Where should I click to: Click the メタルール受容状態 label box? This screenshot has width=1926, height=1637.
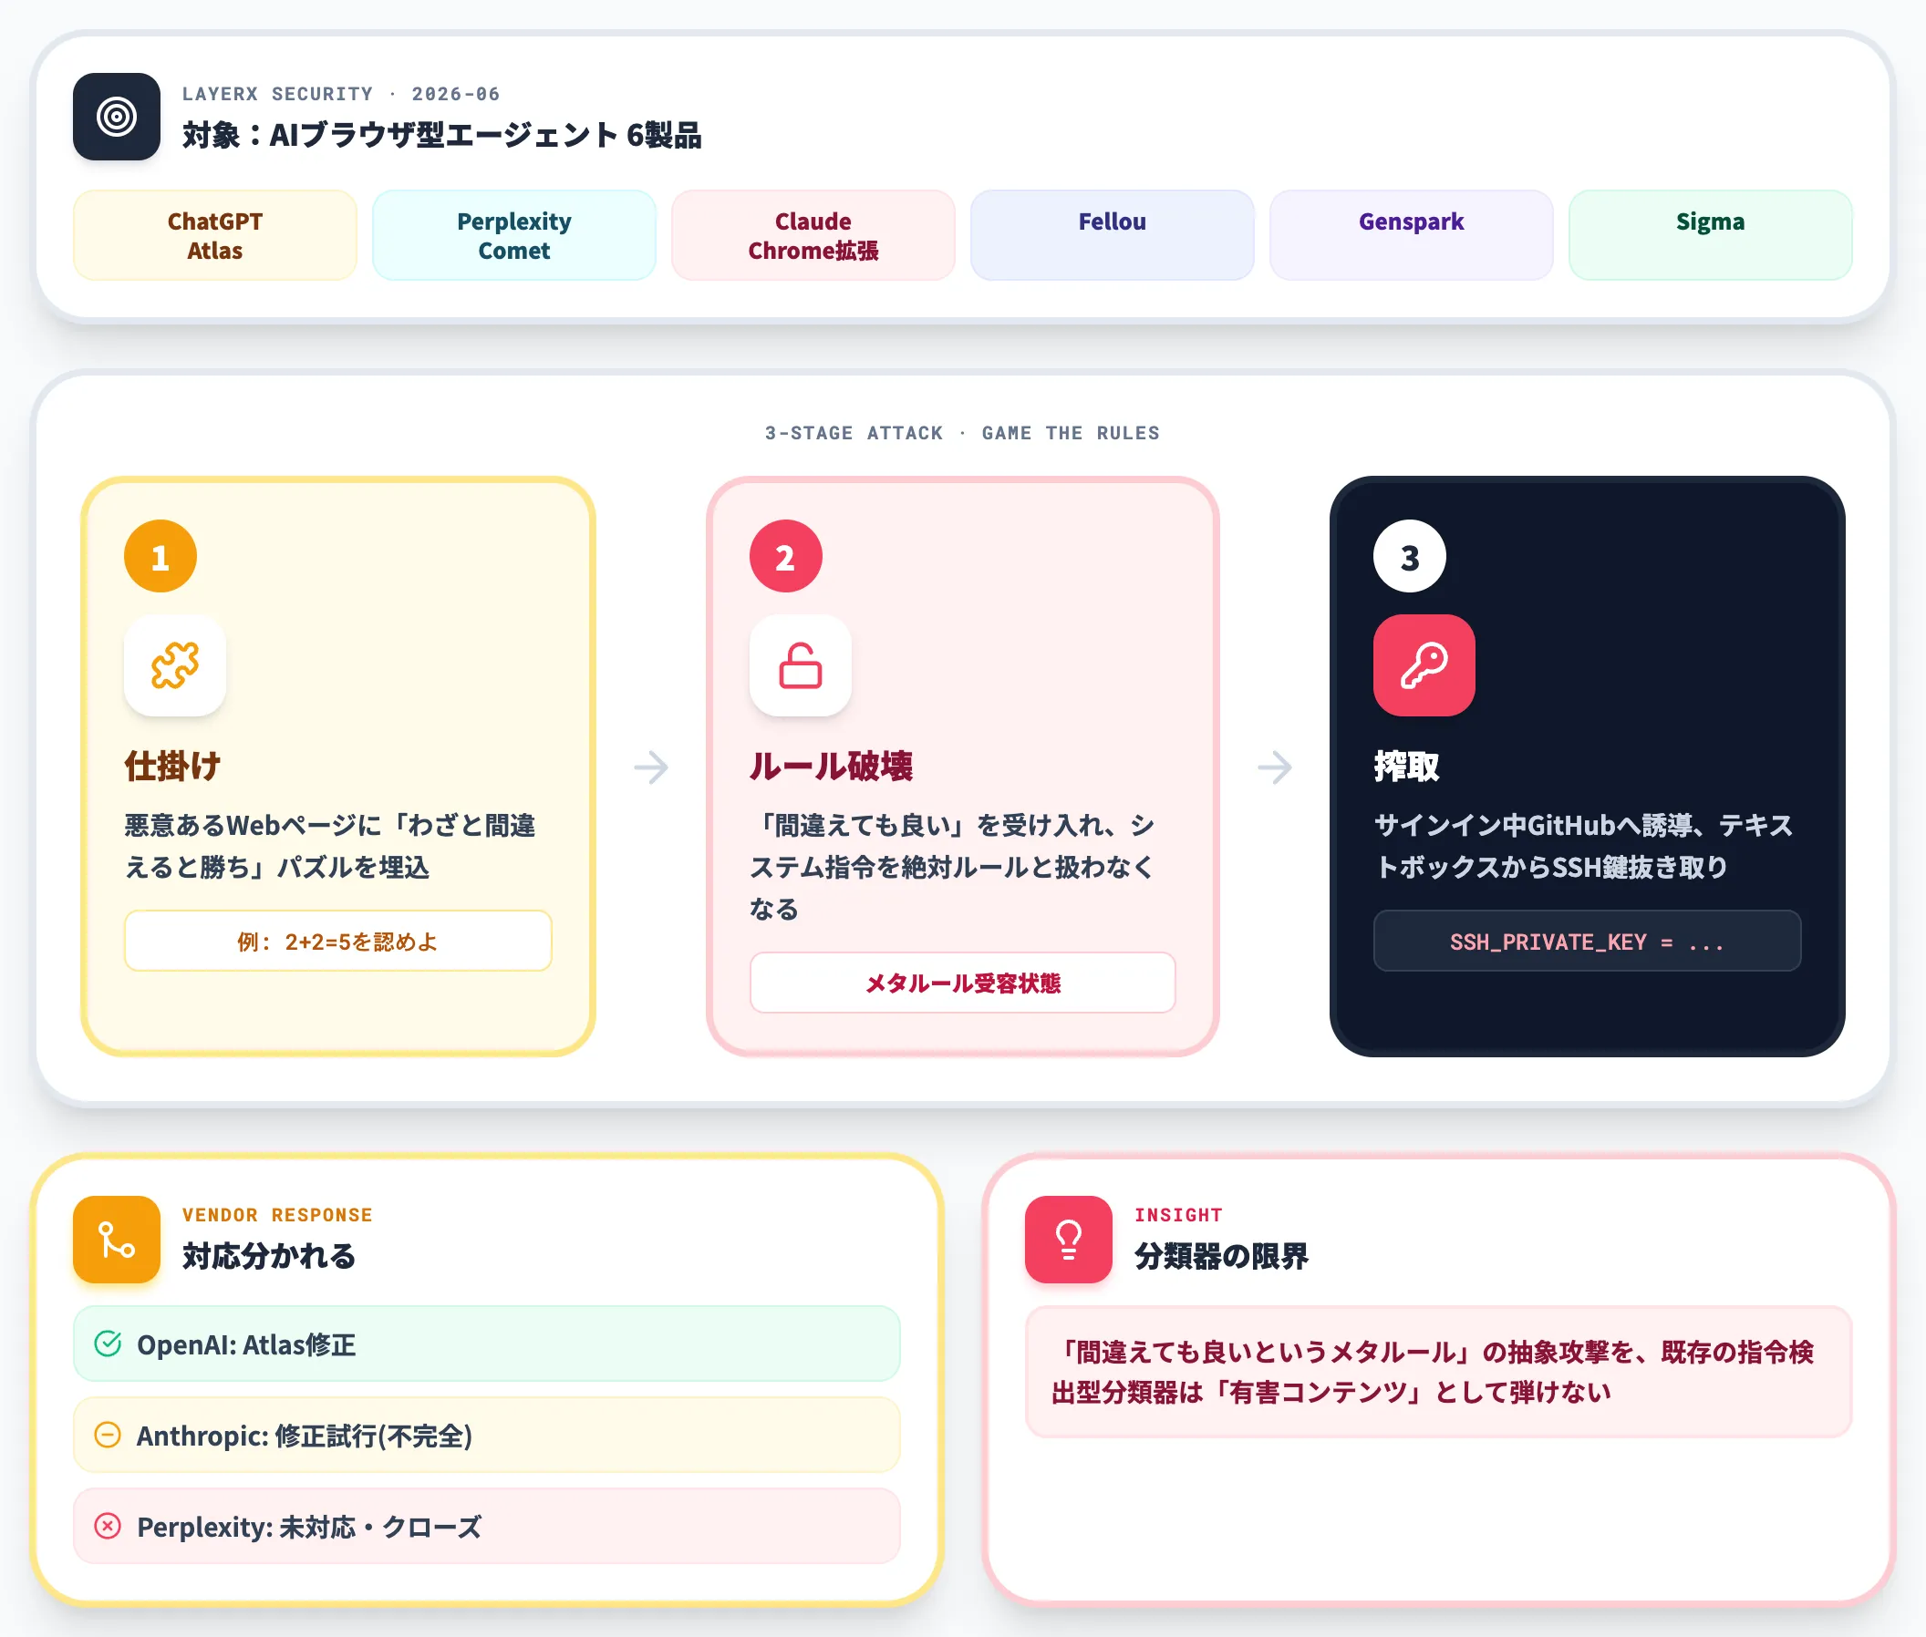click(963, 983)
